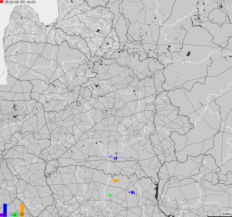Click the large dark lake in upper right
This screenshot has height=217, width=232.
[x=189, y=53]
